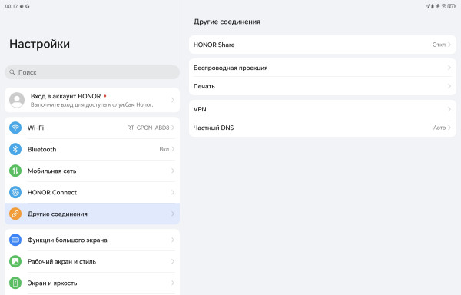461x295 pixels.
Task: Tap the G icon in status bar
Action: tap(28, 6)
